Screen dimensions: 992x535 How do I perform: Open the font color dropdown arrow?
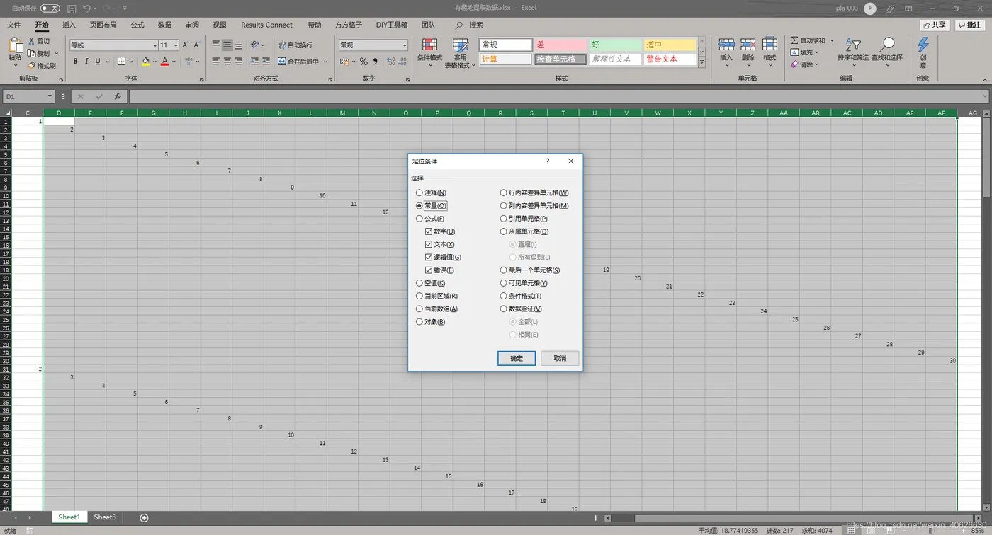coord(174,62)
